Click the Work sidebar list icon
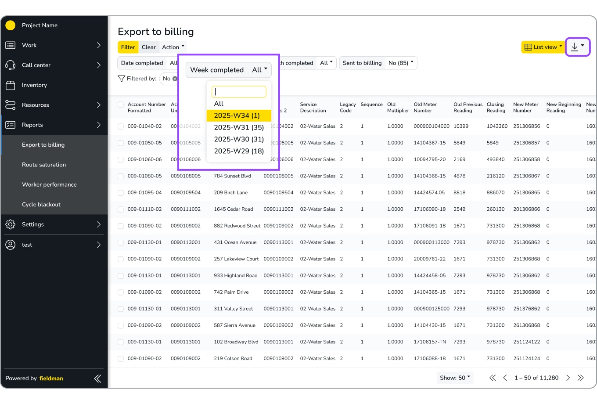597x404 pixels. point(11,45)
